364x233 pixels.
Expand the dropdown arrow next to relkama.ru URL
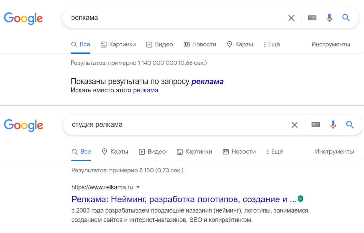point(138,187)
